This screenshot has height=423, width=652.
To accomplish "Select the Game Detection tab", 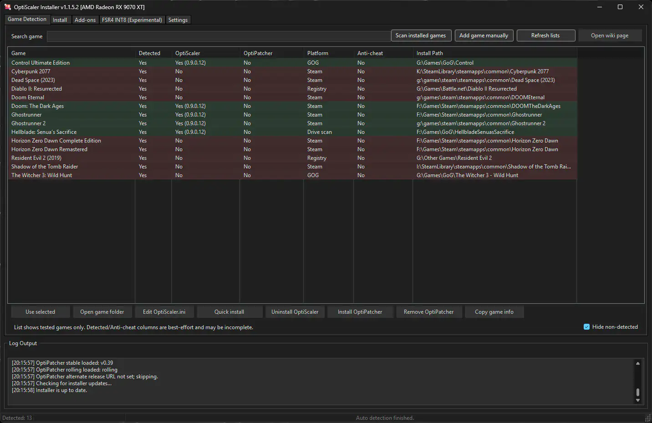I will [27, 19].
